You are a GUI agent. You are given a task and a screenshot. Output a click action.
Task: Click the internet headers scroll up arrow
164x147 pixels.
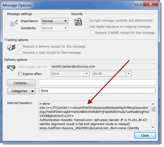click(153, 104)
